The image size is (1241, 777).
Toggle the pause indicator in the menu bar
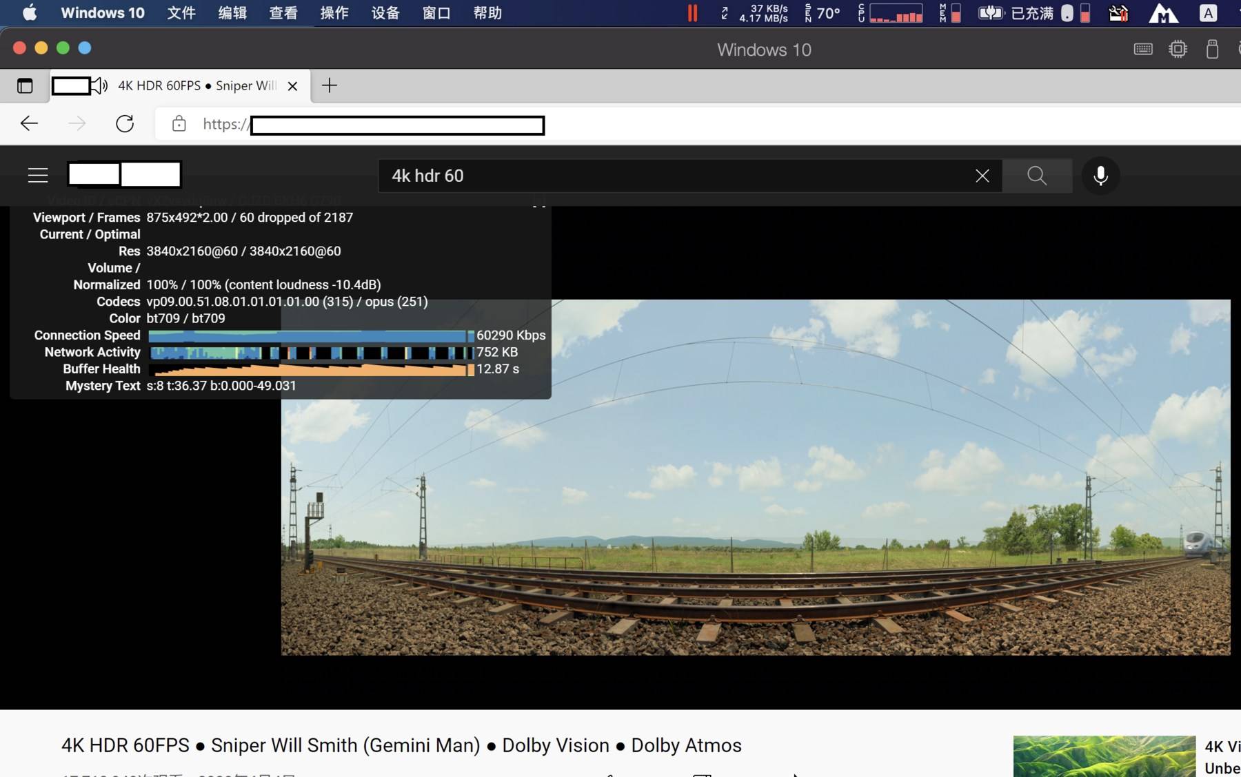pyautogui.click(x=692, y=12)
